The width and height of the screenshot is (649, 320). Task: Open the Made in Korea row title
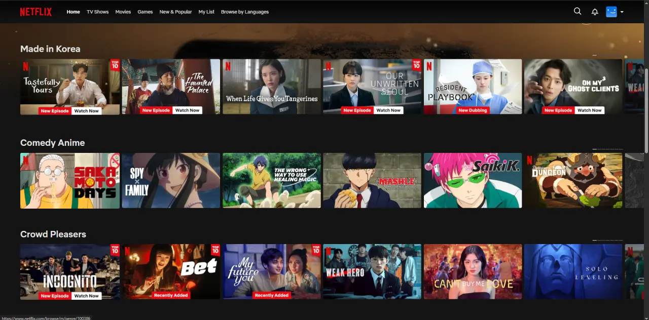tap(50, 49)
